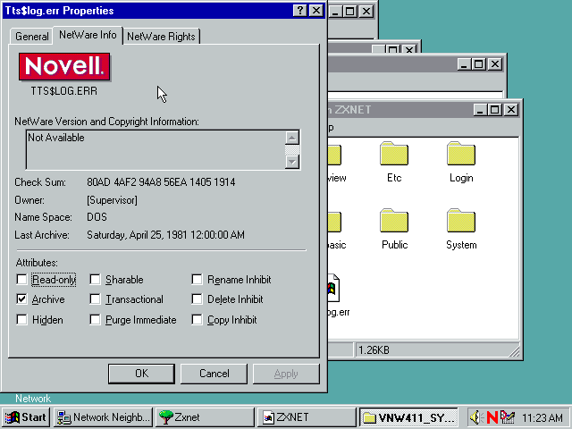Enable the Sharable attribute
This screenshot has width=572, height=429.
[x=95, y=280]
